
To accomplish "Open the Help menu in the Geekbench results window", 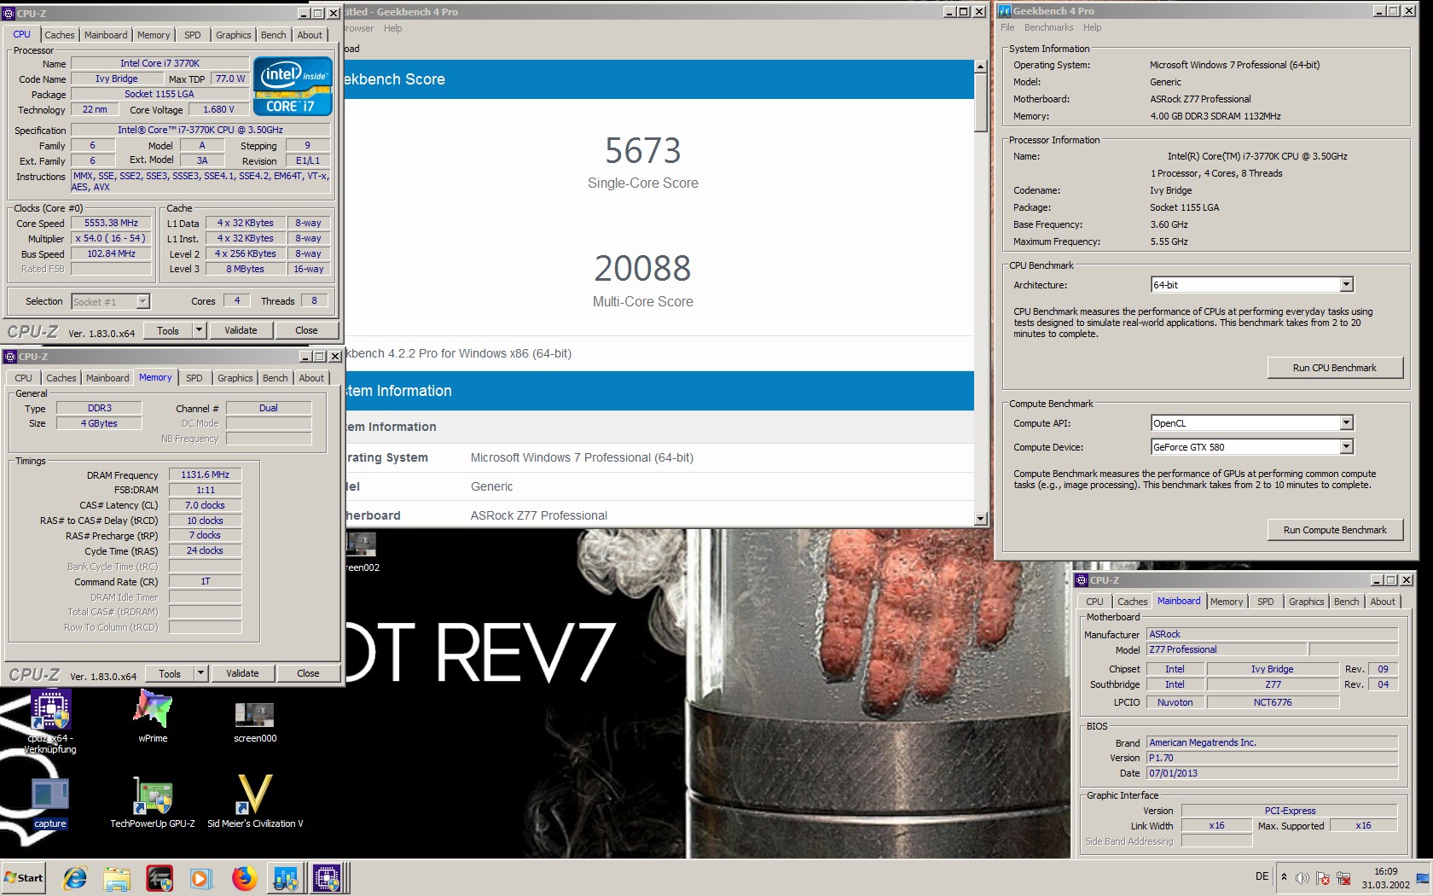I will 392,28.
